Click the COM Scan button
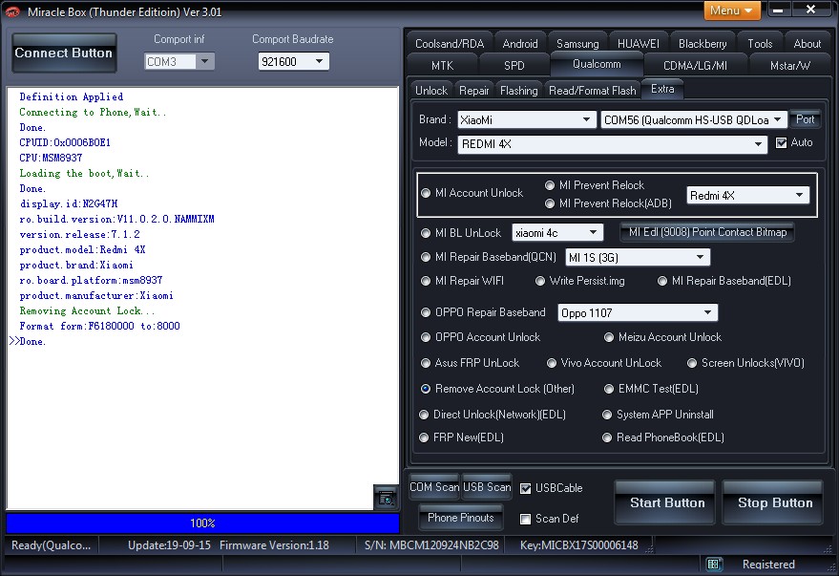This screenshot has width=839, height=576. [x=434, y=487]
